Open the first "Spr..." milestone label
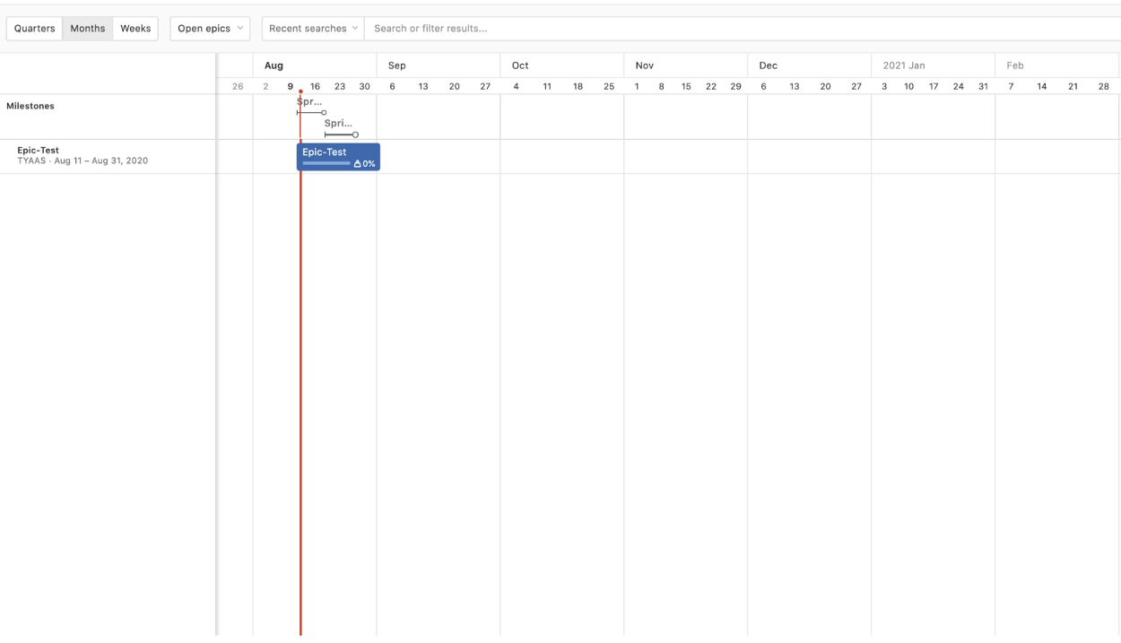1121x643 pixels. 309,102
